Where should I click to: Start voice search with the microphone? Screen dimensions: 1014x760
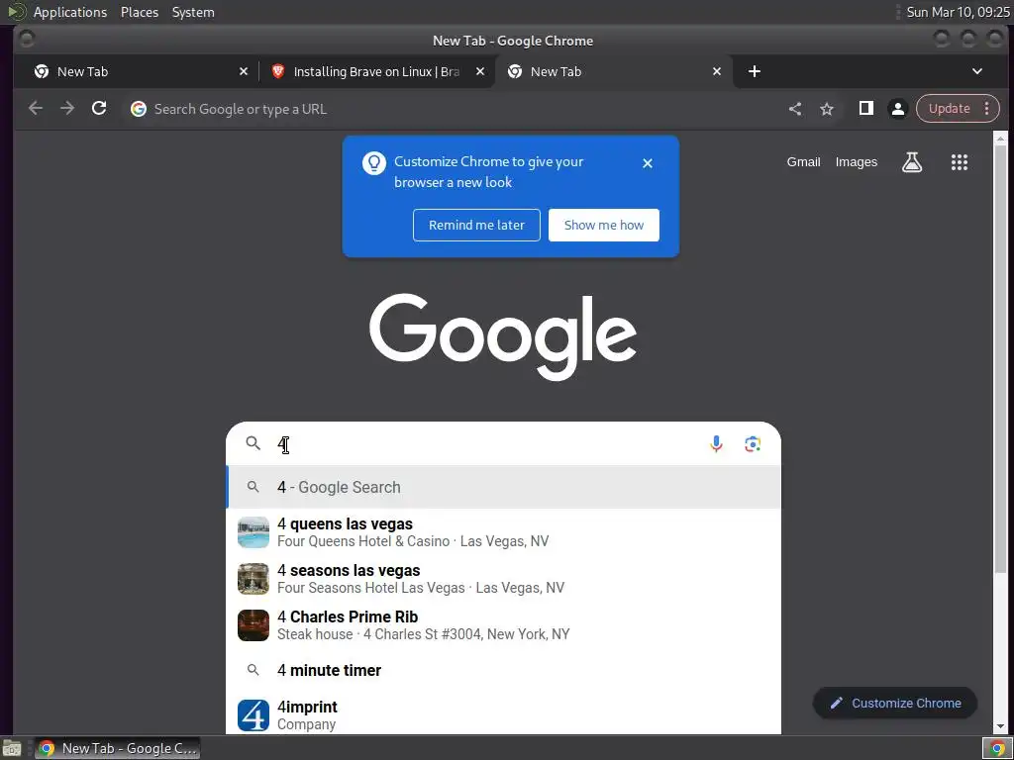[x=716, y=444]
